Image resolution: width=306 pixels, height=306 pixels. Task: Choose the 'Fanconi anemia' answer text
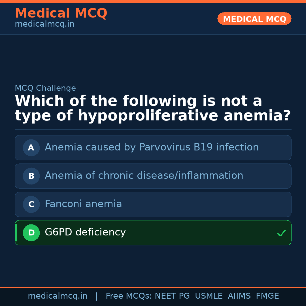(83, 204)
